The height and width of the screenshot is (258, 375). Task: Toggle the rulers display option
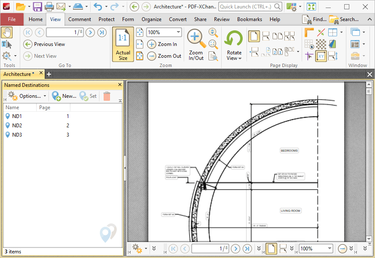[x=309, y=32]
